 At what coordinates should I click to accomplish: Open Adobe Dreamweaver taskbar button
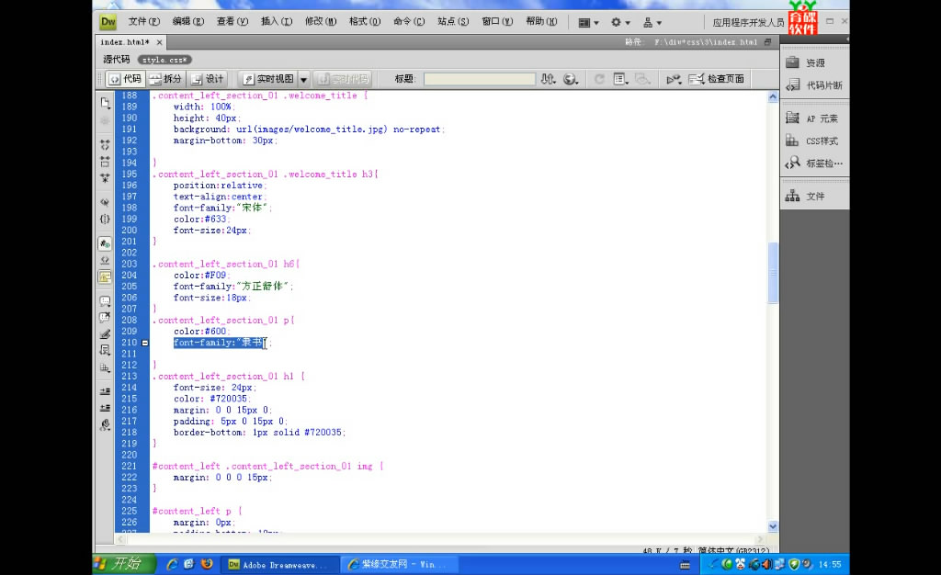pyautogui.click(x=280, y=564)
